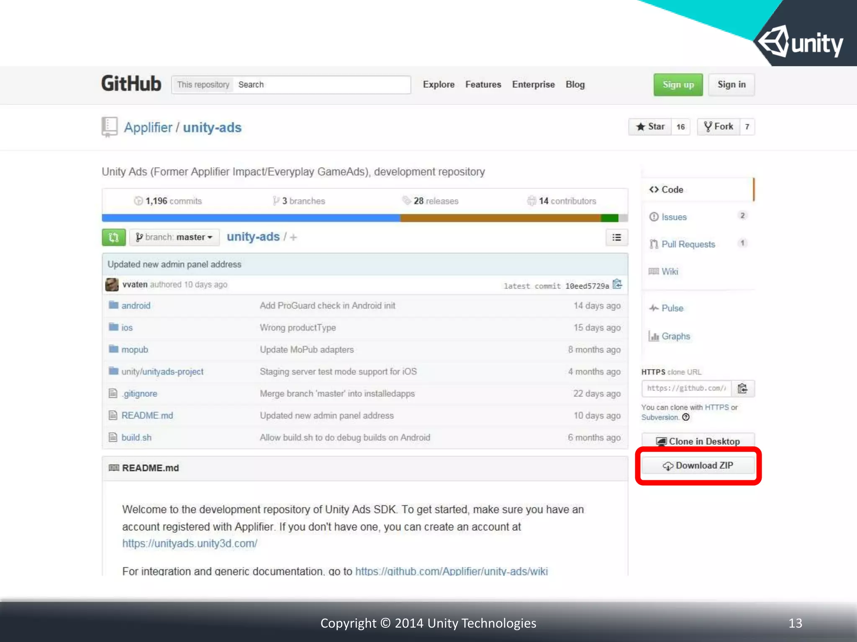Viewport: 857px width, 642px height.
Task: Copy clone URL with clipboard icon
Action: pyautogui.click(x=742, y=389)
